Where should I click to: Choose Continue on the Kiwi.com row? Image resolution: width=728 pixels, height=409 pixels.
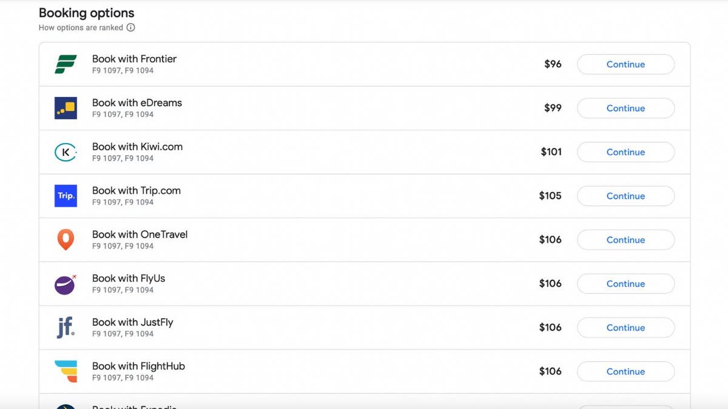click(x=625, y=152)
